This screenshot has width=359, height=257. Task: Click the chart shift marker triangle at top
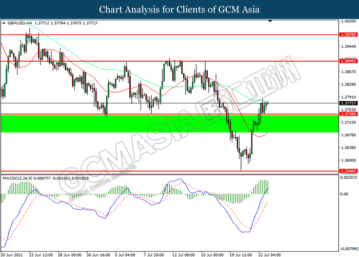pyautogui.click(x=270, y=21)
